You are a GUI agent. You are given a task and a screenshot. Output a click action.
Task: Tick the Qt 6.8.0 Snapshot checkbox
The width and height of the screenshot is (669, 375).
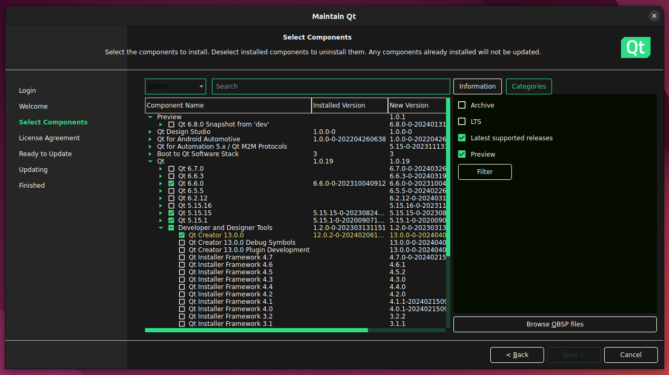(x=171, y=124)
